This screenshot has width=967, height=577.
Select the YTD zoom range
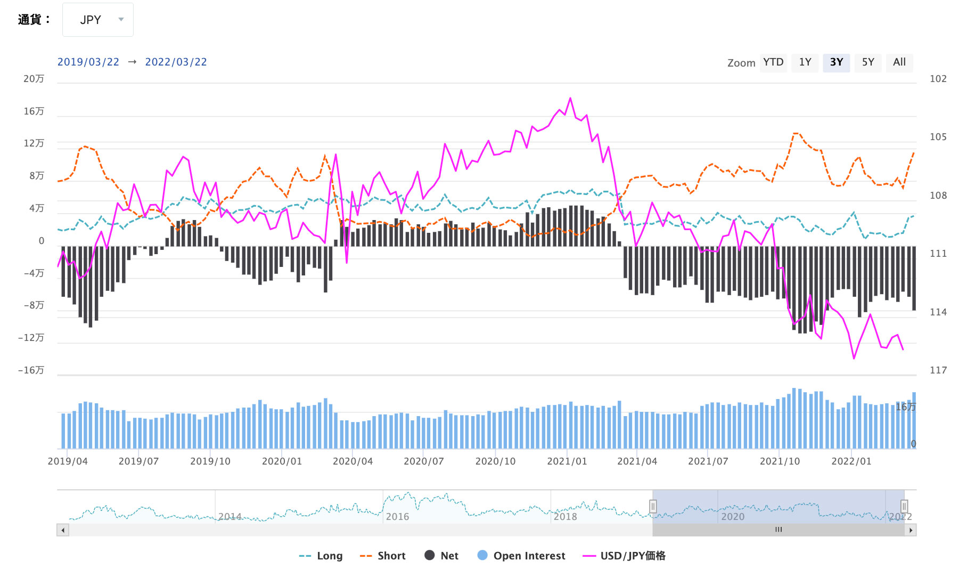(x=773, y=62)
